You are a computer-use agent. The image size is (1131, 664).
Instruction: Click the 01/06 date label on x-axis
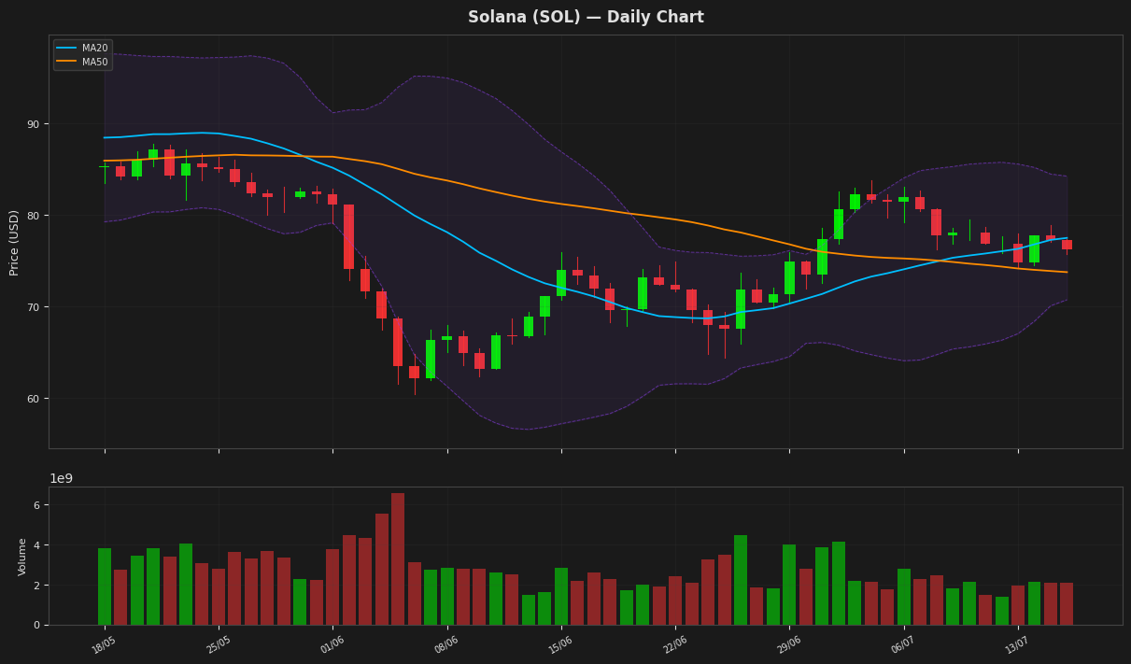332,644
